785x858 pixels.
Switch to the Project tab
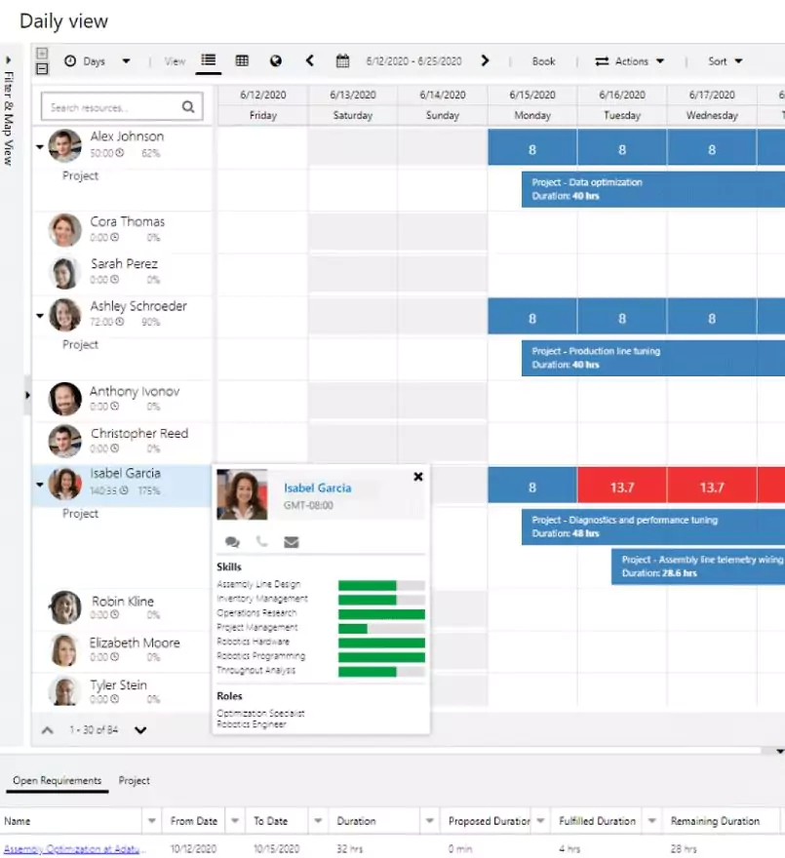point(135,781)
